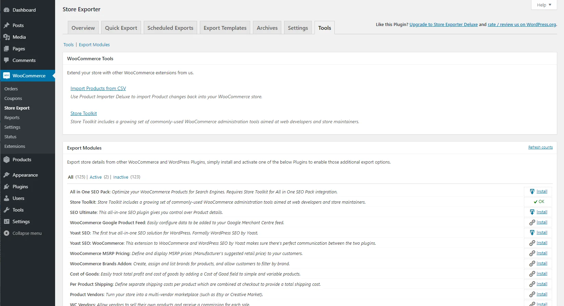Click Install link for WooCommerce Brands Addon
This screenshot has height=306, width=564.
point(542,263)
